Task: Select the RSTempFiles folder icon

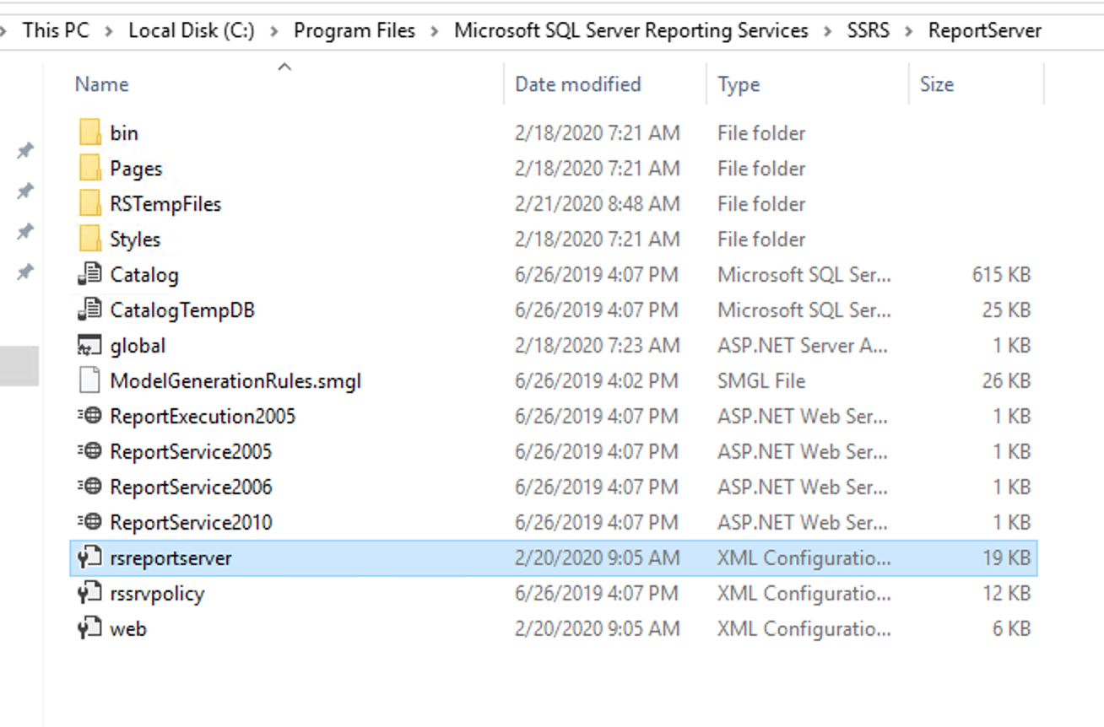Action: (x=89, y=203)
